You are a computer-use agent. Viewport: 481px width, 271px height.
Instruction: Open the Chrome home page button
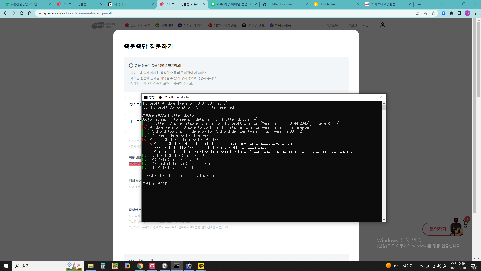30,13
